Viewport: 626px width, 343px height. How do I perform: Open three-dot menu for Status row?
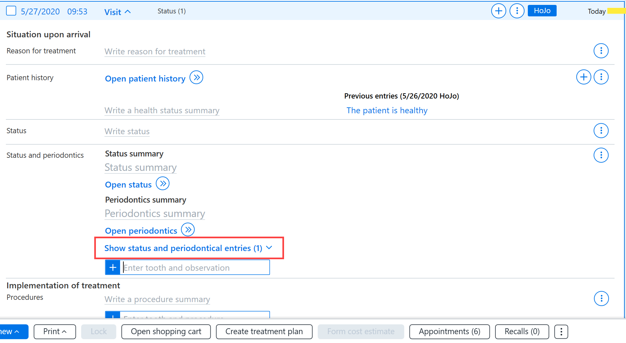pos(601,131)
